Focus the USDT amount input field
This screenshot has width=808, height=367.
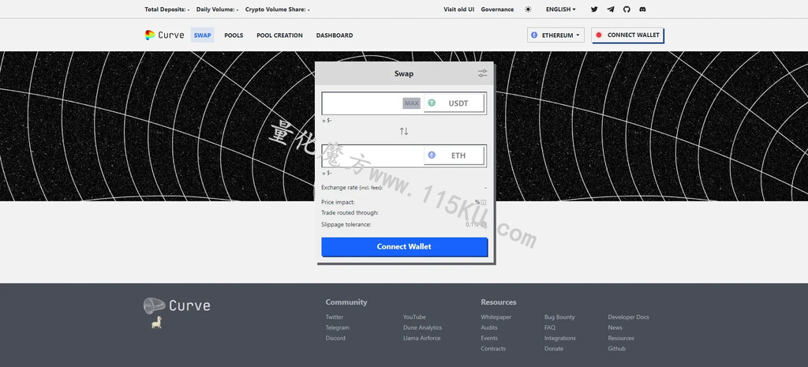[x=362, y=103]
